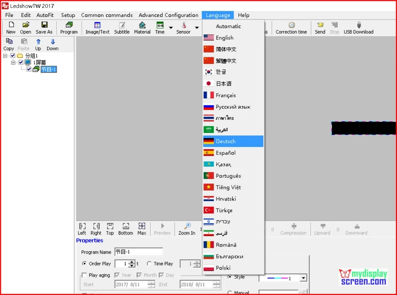Adjust the End date spinner
This screenshot has height=295, width=397.
[x=217, y=284]
